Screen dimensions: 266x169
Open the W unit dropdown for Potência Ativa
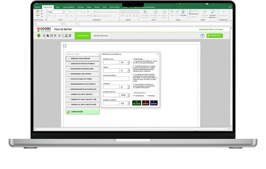(x=128, y=63)
